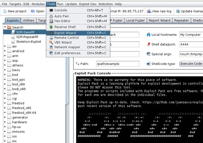Click the Network mapper computer icon
Image resolution: width=203 pixels, height=143 pixels.
tap(51, 47)
